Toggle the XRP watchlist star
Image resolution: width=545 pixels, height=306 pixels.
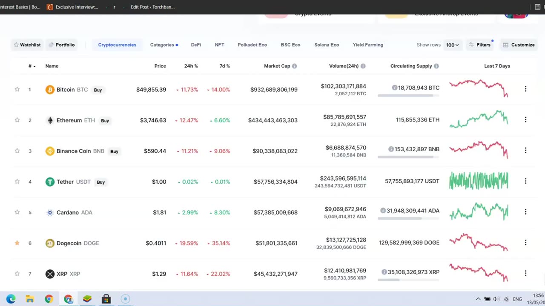click(x=17, y=273)
